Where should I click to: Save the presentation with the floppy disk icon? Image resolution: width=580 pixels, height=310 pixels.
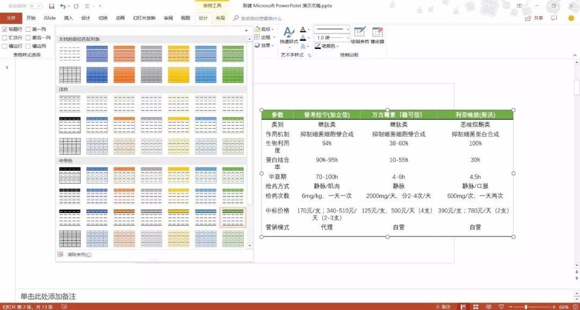(x=52, y=6)
